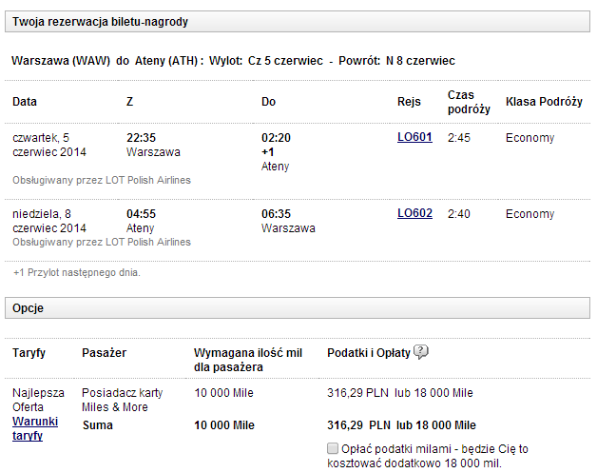The image size is (597, 473).
Task: Click the 22:35 departure time from Warszawa
Action: pyautogui.click(x=142, y=137)
